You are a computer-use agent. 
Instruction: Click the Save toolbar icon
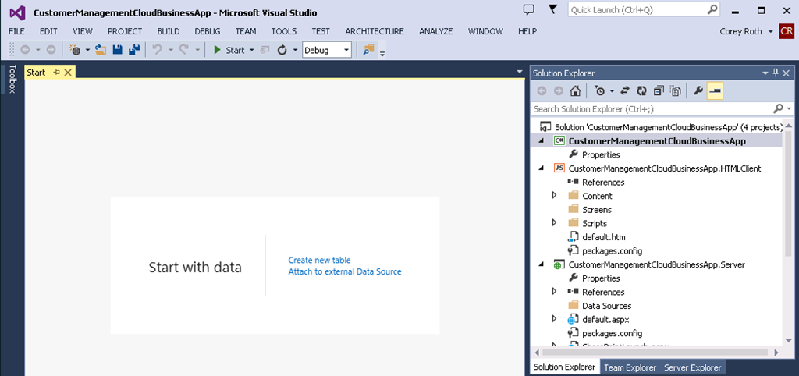[x=117, y=50]
